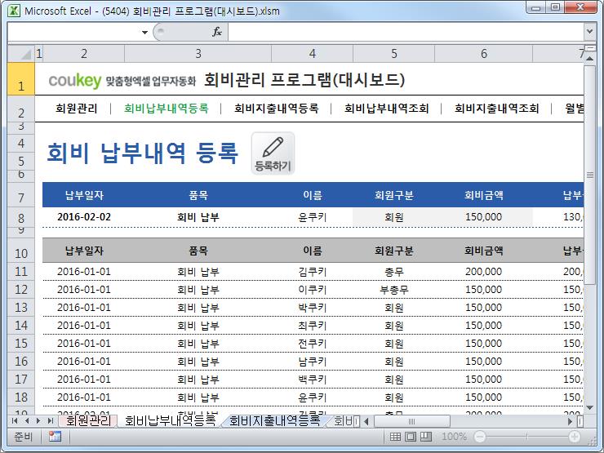Viewport: 604px width, 453px height.
Task: Click inside the formula bar input
Action: tap(406, 32)
